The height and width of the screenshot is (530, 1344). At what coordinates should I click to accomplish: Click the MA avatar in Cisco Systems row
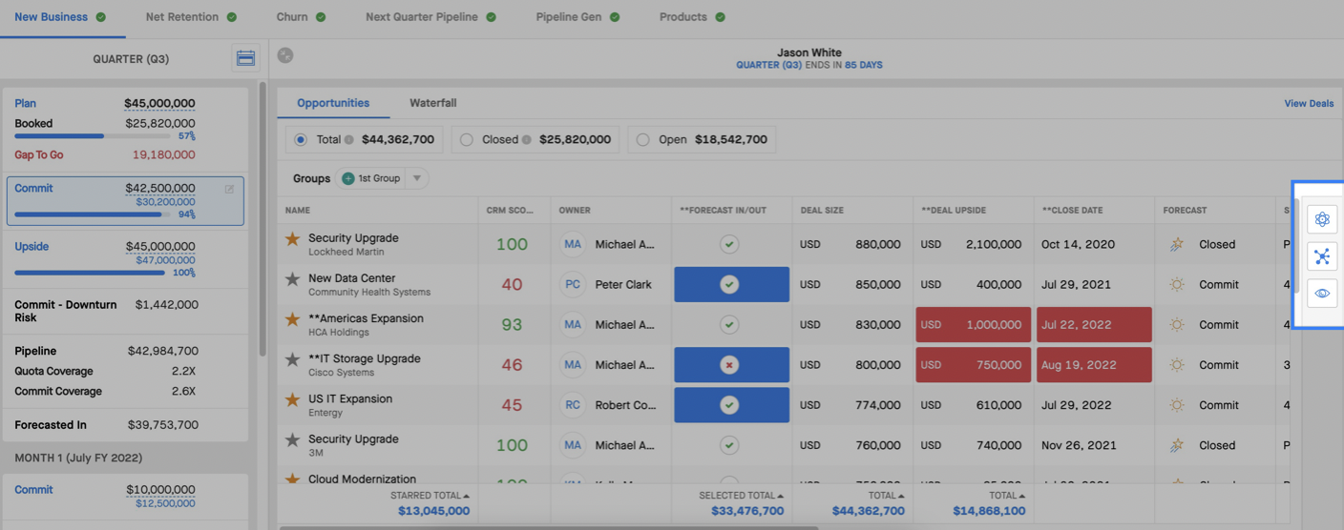573,365
